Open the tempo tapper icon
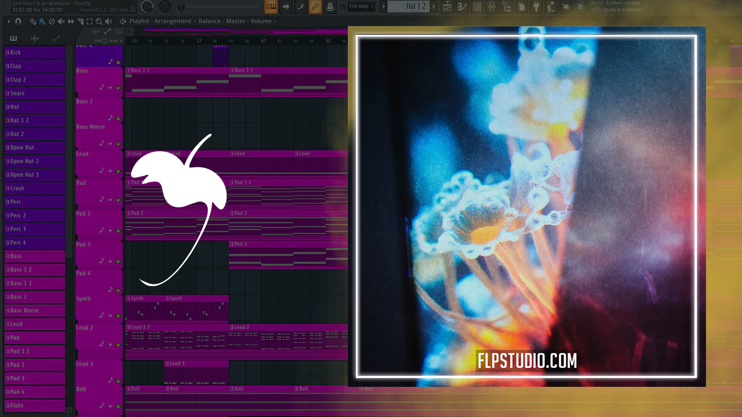The height and width of the screenshot is (417, 742). pos(552,6)
